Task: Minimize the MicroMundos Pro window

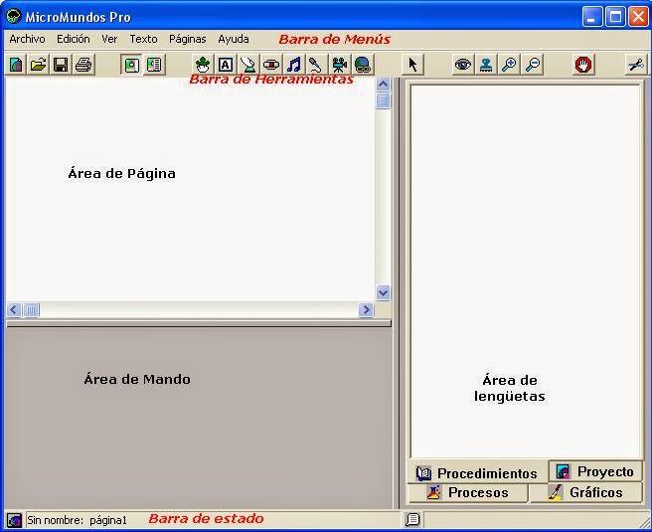Action: [592, 17]
